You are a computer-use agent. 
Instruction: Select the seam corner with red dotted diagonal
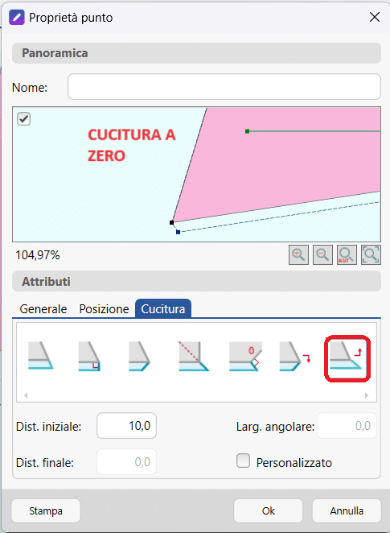point(194,356)
